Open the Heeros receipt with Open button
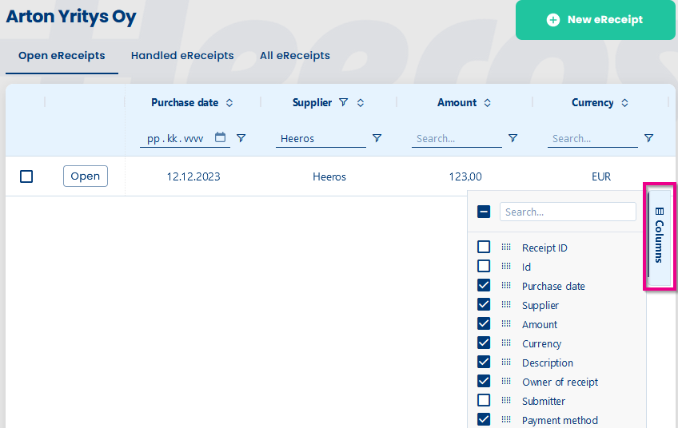The width and height of the screenshot is (678, 428). [x=86, y=176]
